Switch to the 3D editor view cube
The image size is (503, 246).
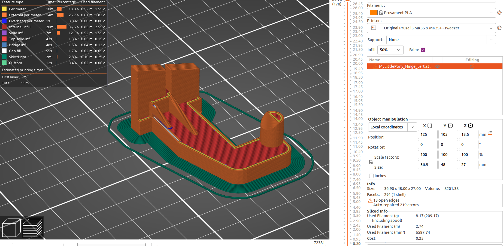[x=11, y=228]
